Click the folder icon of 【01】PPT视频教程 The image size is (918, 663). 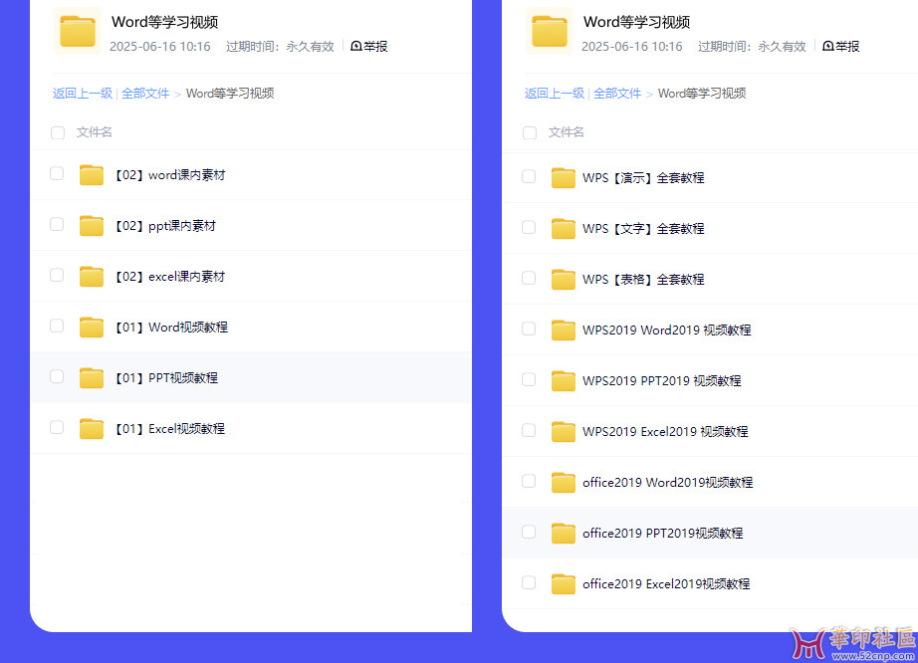(92, 378)
